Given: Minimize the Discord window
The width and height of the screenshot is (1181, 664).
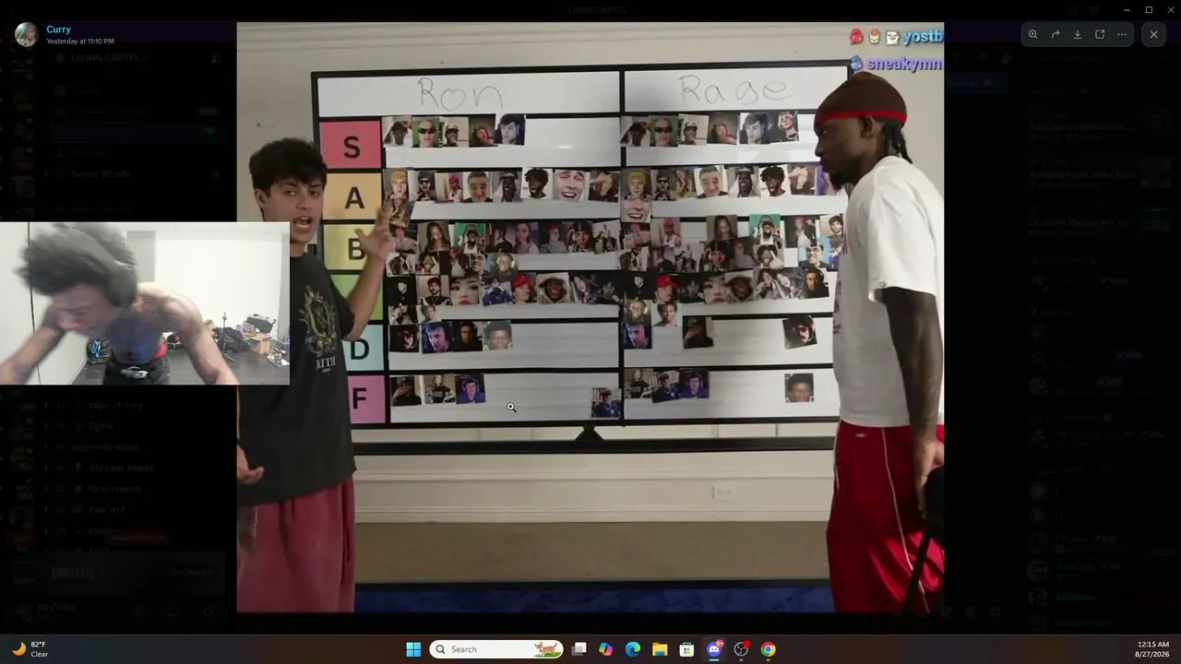Looking at the screenshot, I should (1127, 9).
